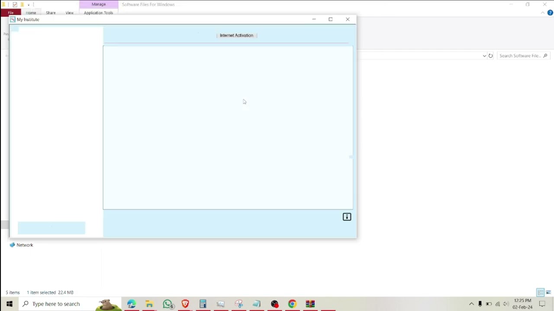
Task: Open Calculator from taskbar
Action: click(x=203, y=304)
